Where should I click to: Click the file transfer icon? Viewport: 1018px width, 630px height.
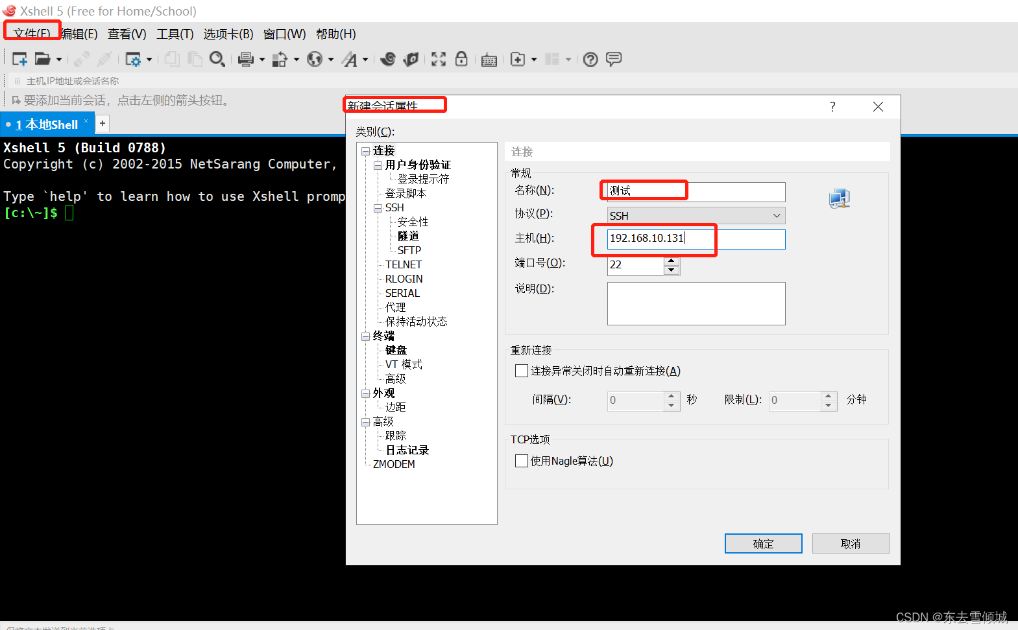click(x=280, y=59)
